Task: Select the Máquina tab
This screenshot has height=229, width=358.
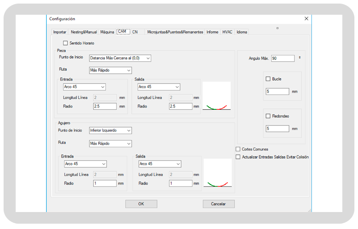Action: (x=107, y=32)
